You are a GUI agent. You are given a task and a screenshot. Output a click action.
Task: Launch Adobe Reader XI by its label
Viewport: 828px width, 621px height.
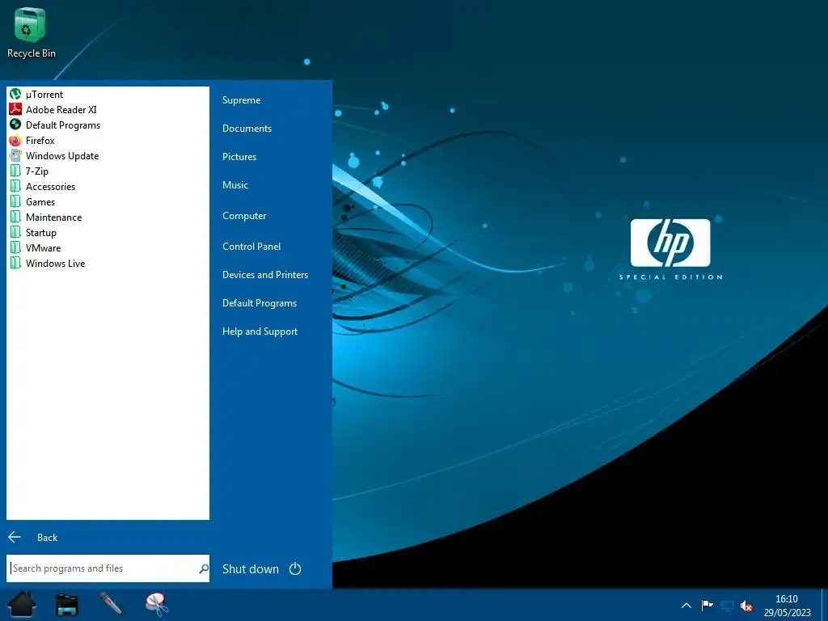[61, 110]
